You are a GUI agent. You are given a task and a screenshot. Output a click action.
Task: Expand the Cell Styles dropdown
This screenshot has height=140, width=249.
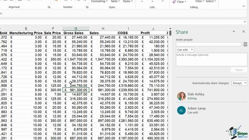coord(132,1)
